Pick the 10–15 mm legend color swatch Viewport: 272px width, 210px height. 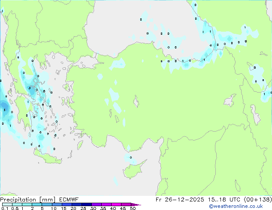[x=57, y=204]
